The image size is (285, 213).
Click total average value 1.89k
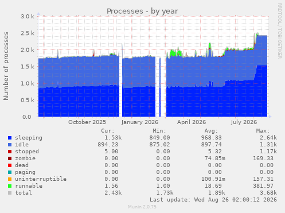(x=217, y=193)
